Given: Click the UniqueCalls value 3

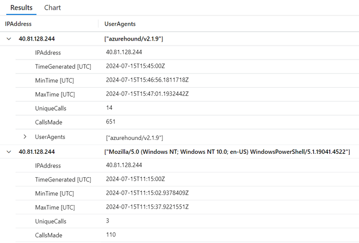Looking at the screenshot, I should 108,221.
